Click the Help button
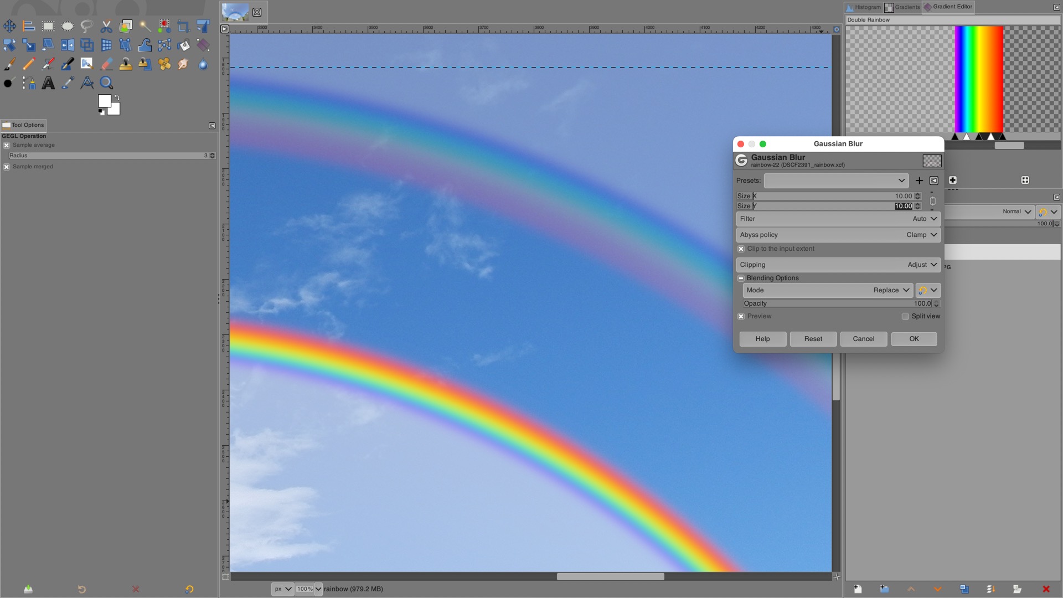Screen dimensions: 1063x598 pyautogui.click(x=762, y=339)
